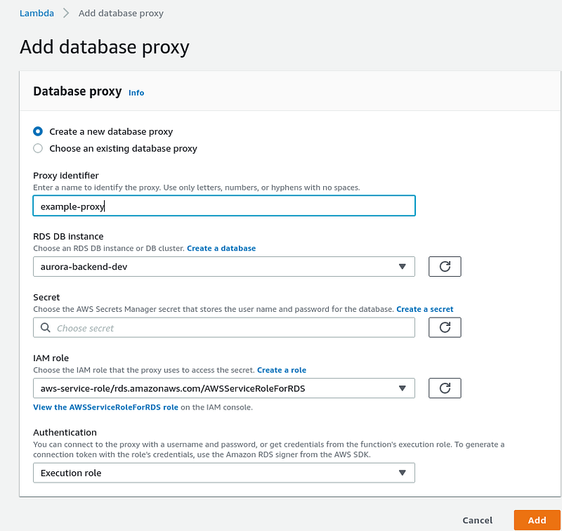The width and height of the screenshot is (562, 531).
Task: Select Choose an existing database proxy
Action: pos(38,148)
